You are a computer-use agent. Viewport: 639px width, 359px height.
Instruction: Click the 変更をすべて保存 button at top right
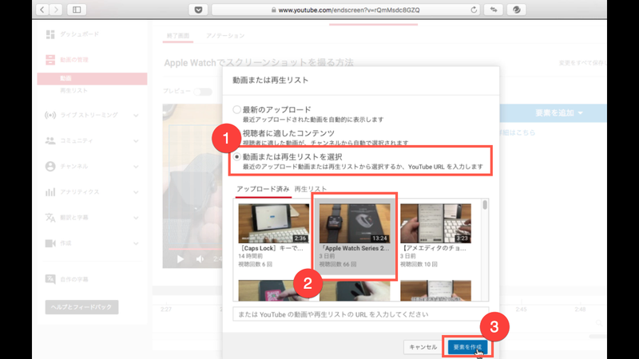[x=583, y=63]
